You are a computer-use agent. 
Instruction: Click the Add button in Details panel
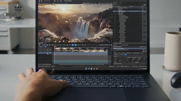pyautogui.click(x=141, y=47)
